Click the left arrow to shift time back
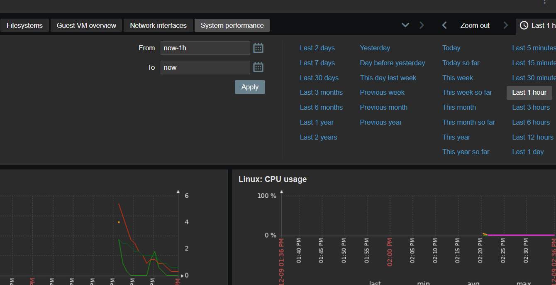The image size is (556, 285). click(x=444, y=25)
